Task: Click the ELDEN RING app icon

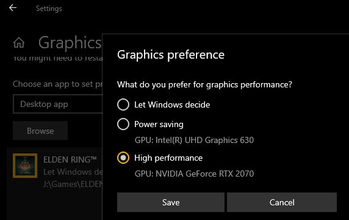Action: click(x=25, y=166)
